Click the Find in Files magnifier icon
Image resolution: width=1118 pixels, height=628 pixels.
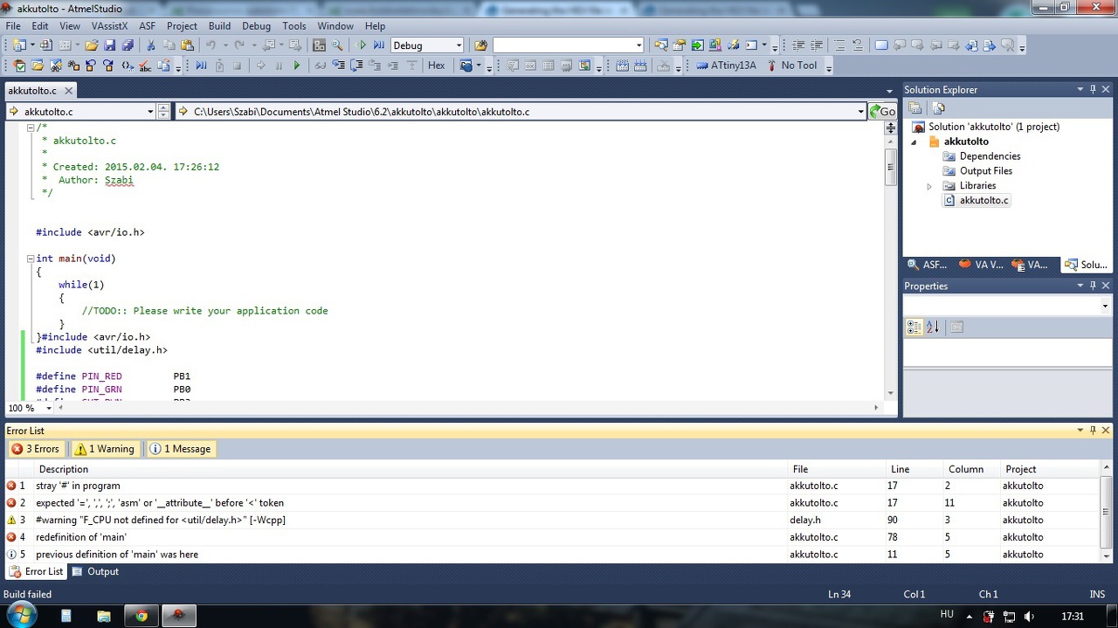pos(337,45)
